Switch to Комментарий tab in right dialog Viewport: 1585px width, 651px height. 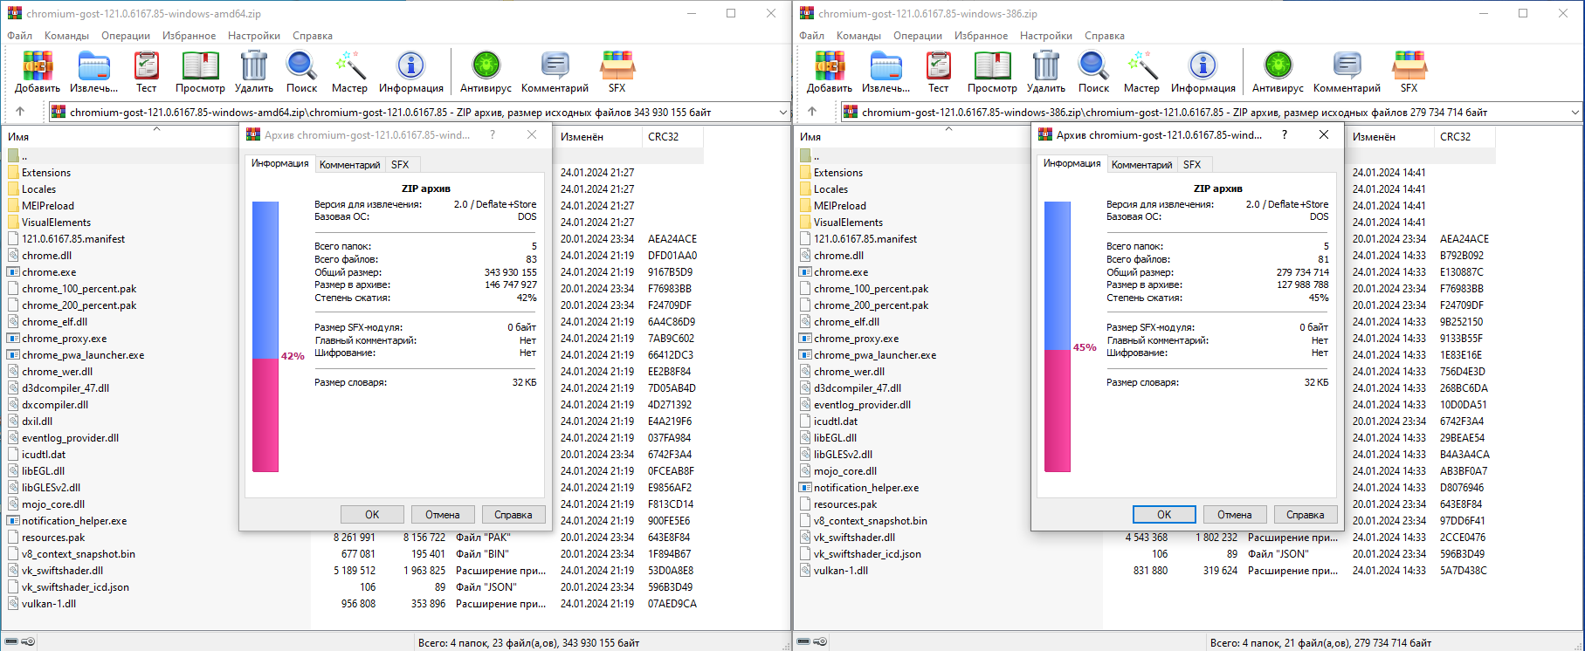[1141, 165]
